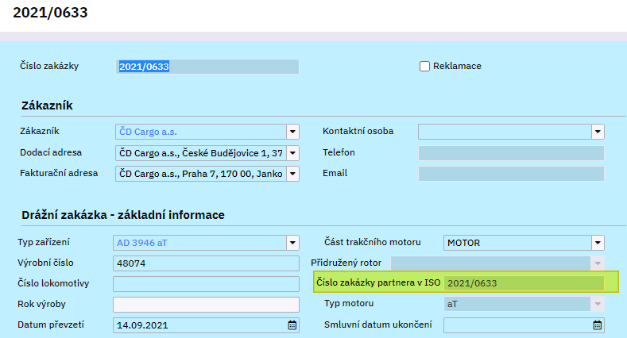Image resolution: width=627 pixels, height=338 pixels.
Task: Click the Číslo lokomotivy text field
Action: [x=206, y=283]
